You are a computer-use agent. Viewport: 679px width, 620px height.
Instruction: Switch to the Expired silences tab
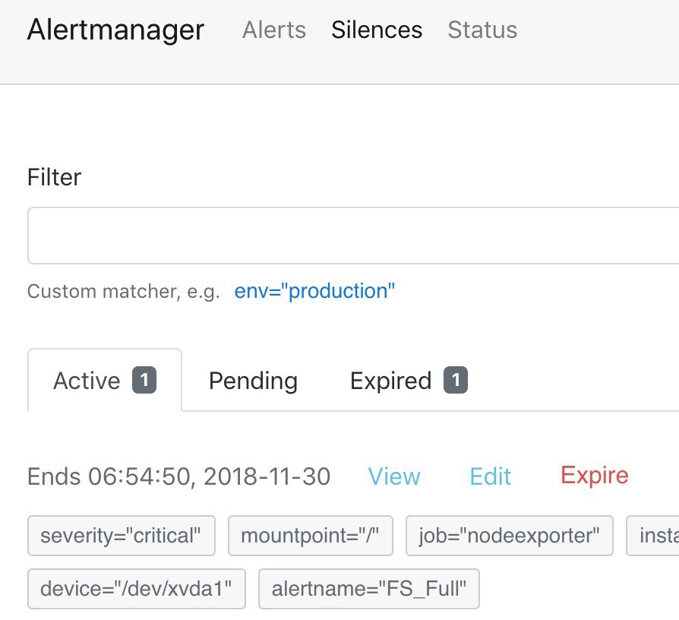coord(409,381)
